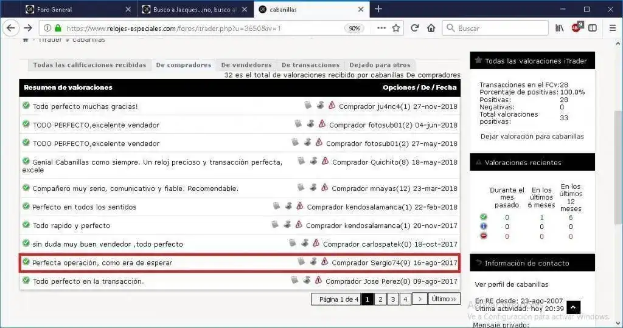Click the warning triangle icon in ju4nc4 row

pyautogui.click(x=332, y=106)
